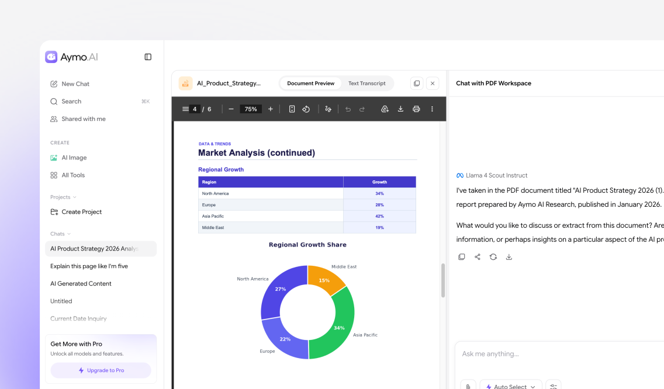
Task: Select the draw annotation tool
Action: click(328, 109)
